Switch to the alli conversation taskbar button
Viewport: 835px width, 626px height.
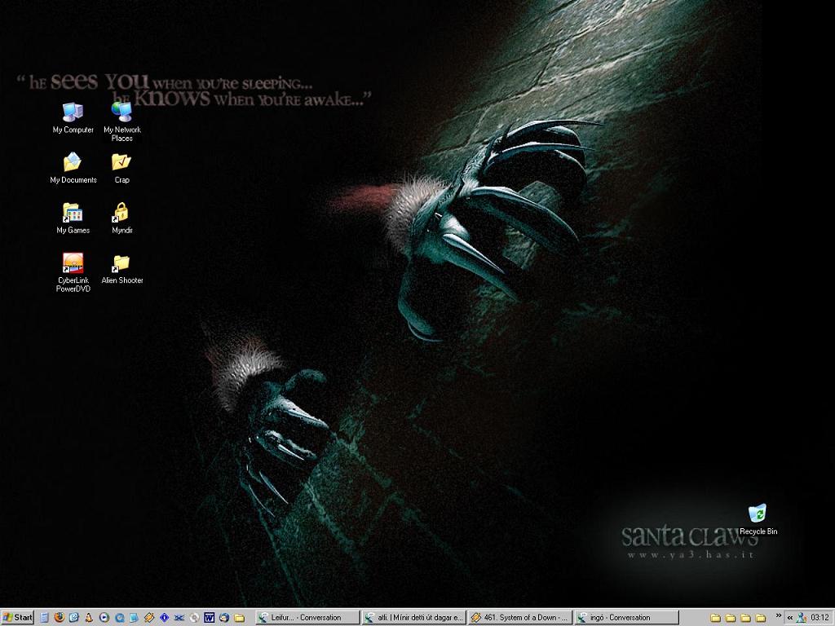coord(413,618)
